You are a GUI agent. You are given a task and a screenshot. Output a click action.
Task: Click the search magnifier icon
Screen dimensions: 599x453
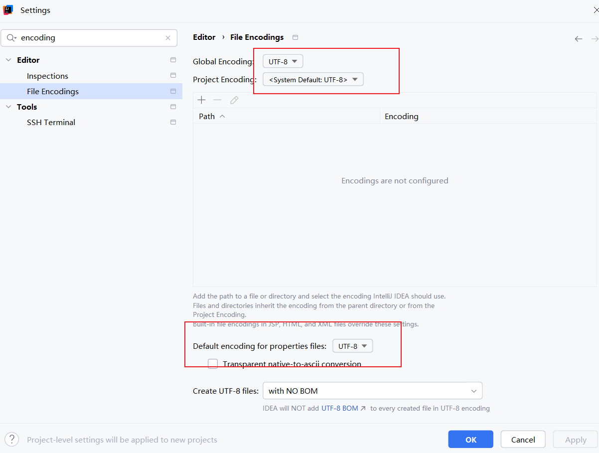(x=11, y=38)
